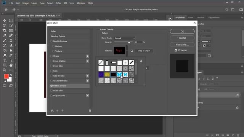Add another Inner Shadow with plus button
The width and height of the screenshot is (244, 137).
87,61
